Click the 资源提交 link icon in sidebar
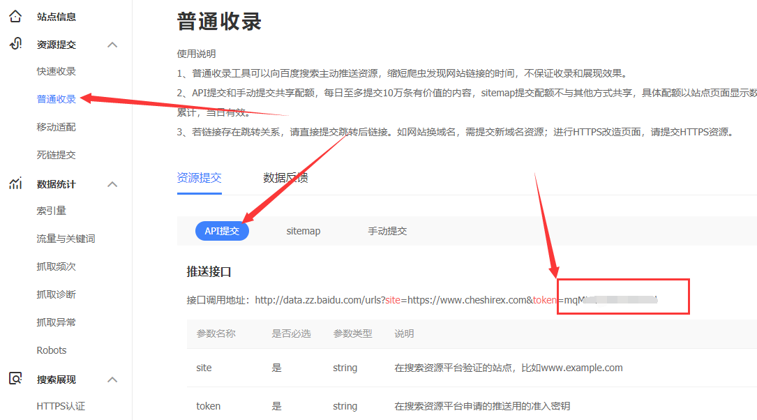Screen dimensions: 757x420 (x=15, y=44)
